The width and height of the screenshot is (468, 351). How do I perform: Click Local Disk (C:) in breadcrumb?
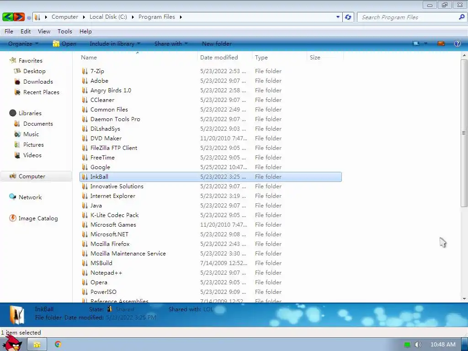tap(108, 17)
